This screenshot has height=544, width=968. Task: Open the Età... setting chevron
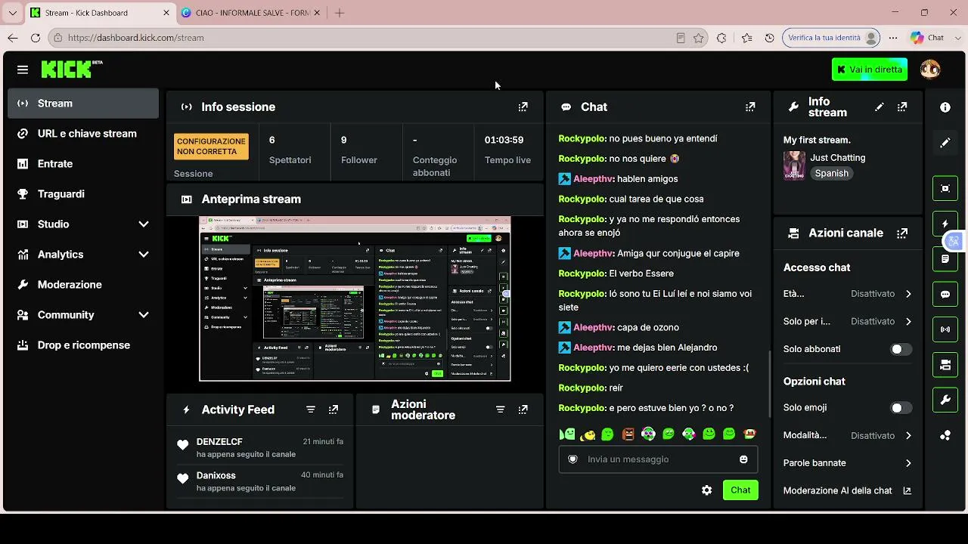(x=908, y=294)
